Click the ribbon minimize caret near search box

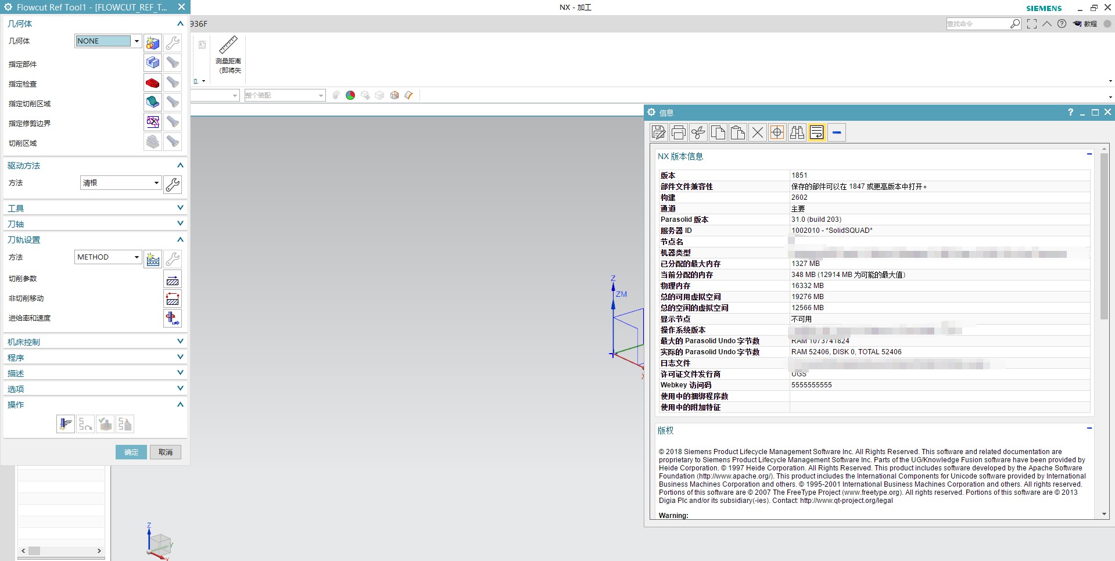point(1047,24)
